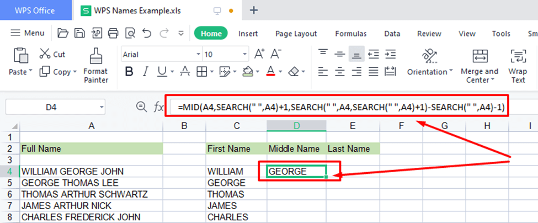538x223 pixels.
Task: Click the Increase Indent icon
Action: pos(391,54)
